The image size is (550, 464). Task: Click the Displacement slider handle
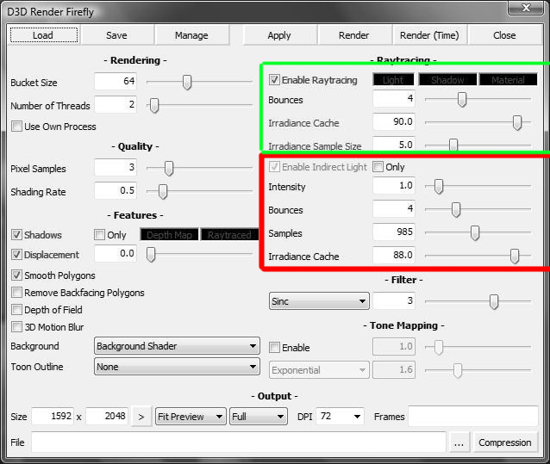point(151,255)
